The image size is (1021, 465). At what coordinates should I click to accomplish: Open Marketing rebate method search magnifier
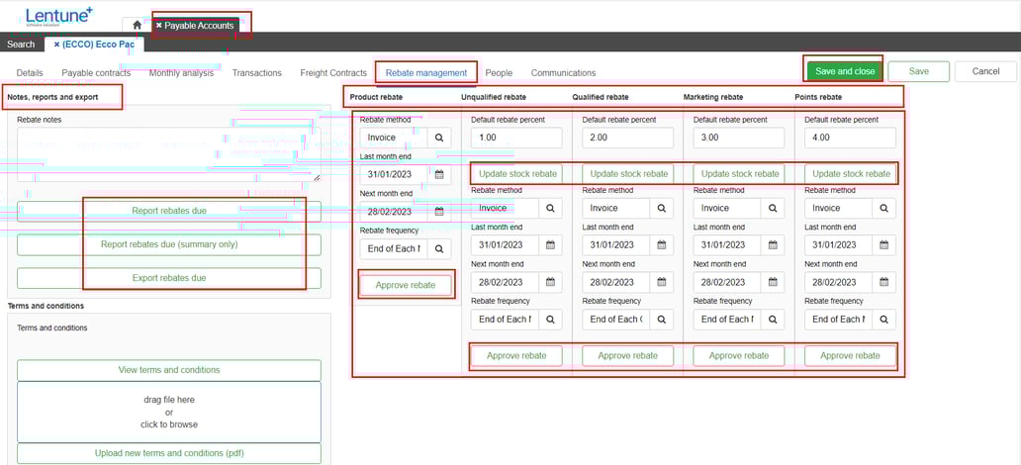[x=773, y=208]
